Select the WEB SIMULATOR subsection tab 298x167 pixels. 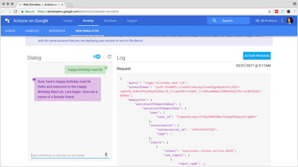point(87,31)
